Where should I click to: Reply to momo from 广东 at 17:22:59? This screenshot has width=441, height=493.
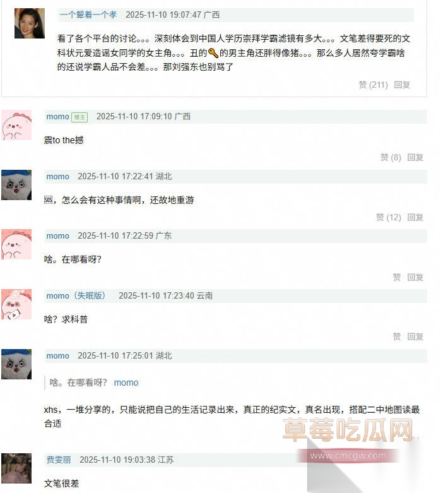click(415, 277)
